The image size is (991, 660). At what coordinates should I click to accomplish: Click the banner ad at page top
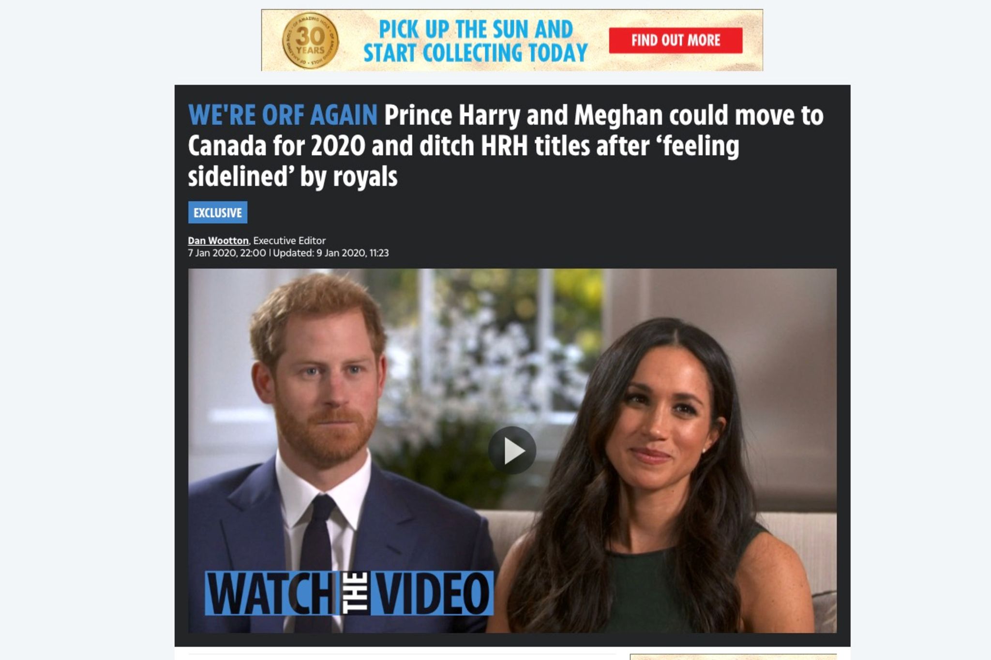pyautogui.click(x=512, y=40)
